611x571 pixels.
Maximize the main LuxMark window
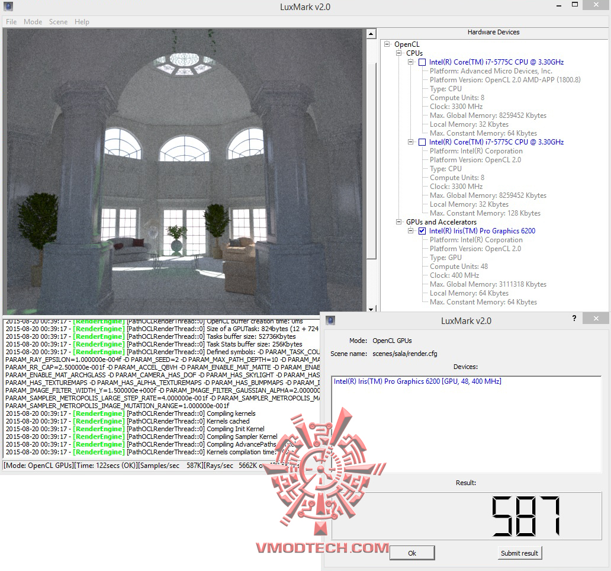tap(575, 5)
